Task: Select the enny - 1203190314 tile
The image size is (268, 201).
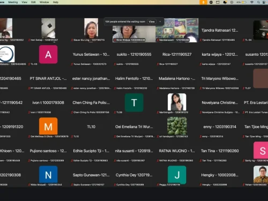Action: (220, 126)
